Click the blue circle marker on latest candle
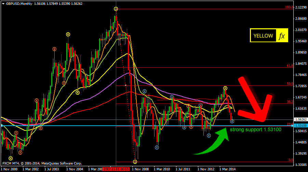308x172 pixels. pos(232,121)
